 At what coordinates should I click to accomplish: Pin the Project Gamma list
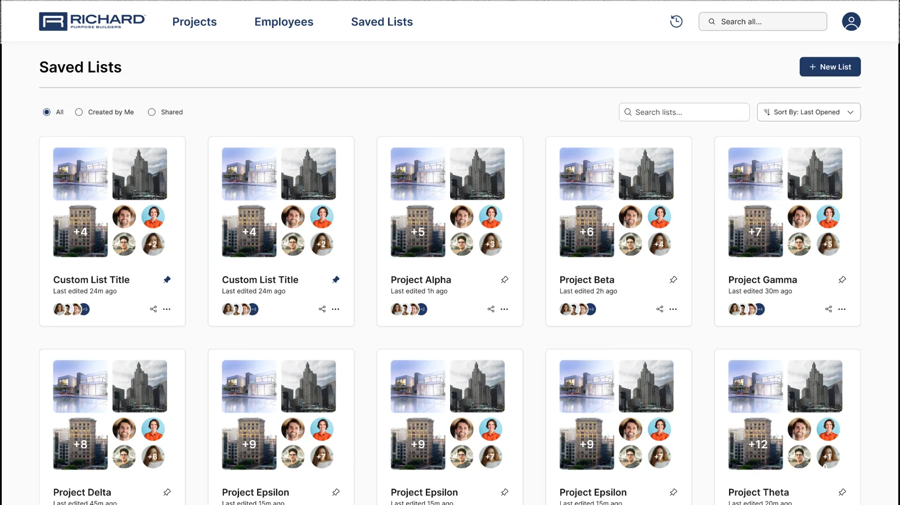842,279
